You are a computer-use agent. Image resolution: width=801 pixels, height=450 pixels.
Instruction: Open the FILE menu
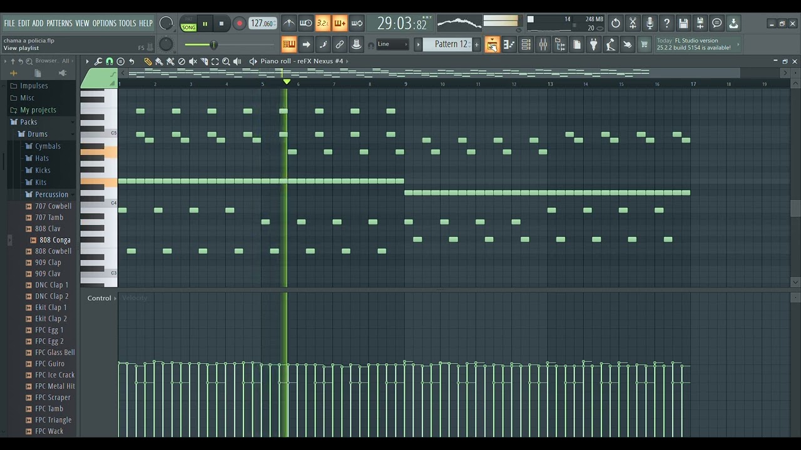click(x=9, y=23)
